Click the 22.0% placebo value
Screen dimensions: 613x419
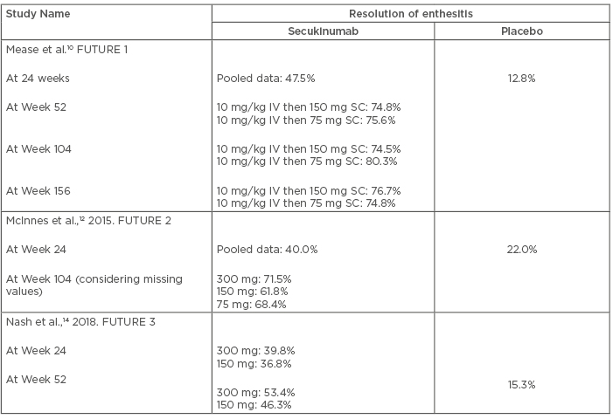pyautogui.click(x=521, y=250)
